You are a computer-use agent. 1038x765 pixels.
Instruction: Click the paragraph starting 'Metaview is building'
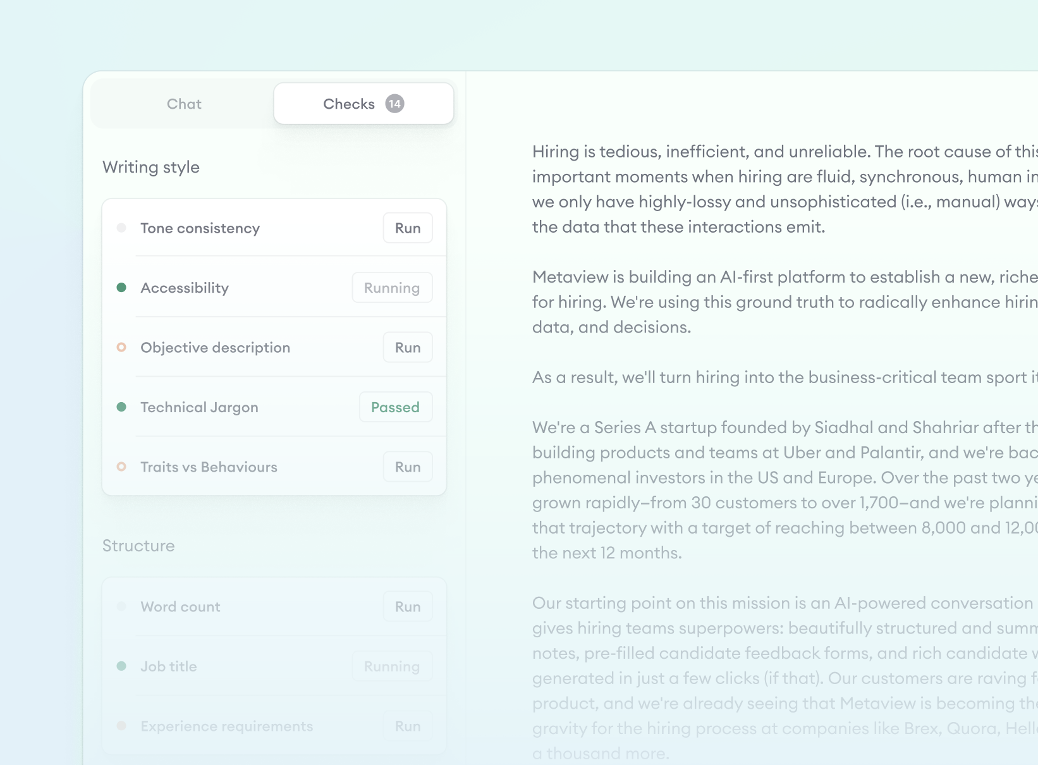coord(785,302)
